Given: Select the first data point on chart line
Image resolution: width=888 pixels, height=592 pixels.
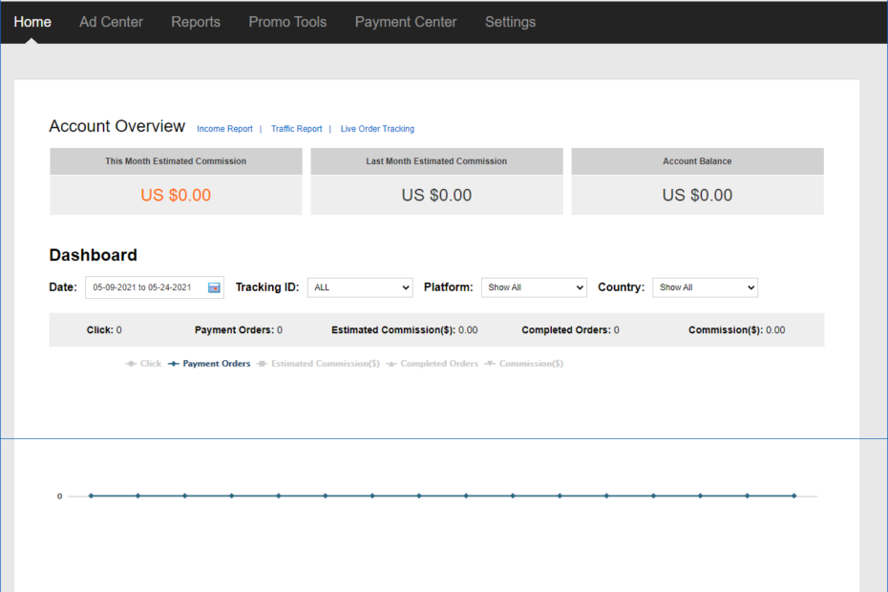Looking at the screenshot, I should pos(91,496).
